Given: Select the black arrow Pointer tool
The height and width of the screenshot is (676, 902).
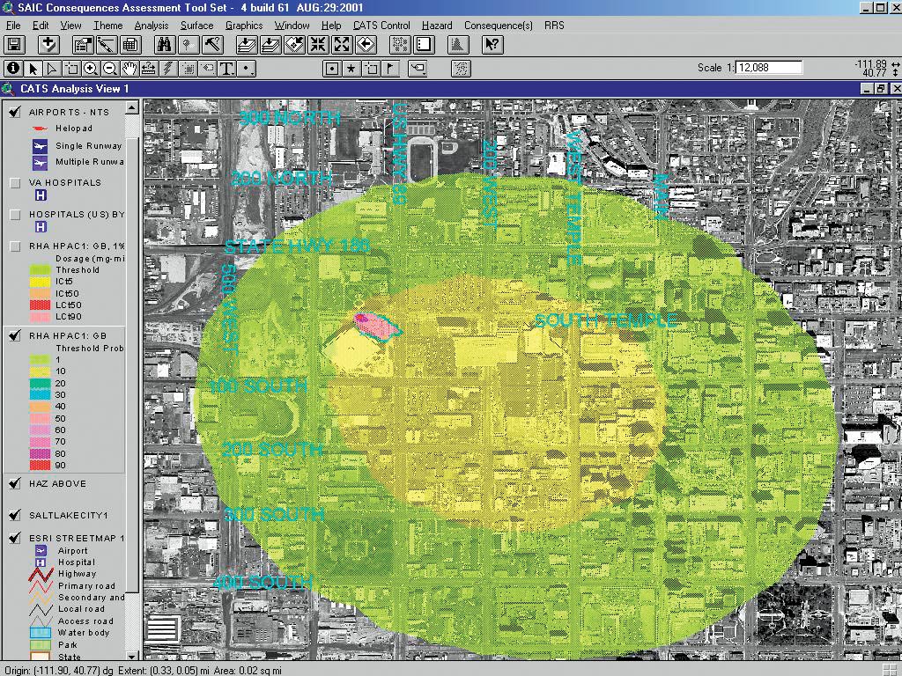Looking at the screenshot, I should coord(33,69).
